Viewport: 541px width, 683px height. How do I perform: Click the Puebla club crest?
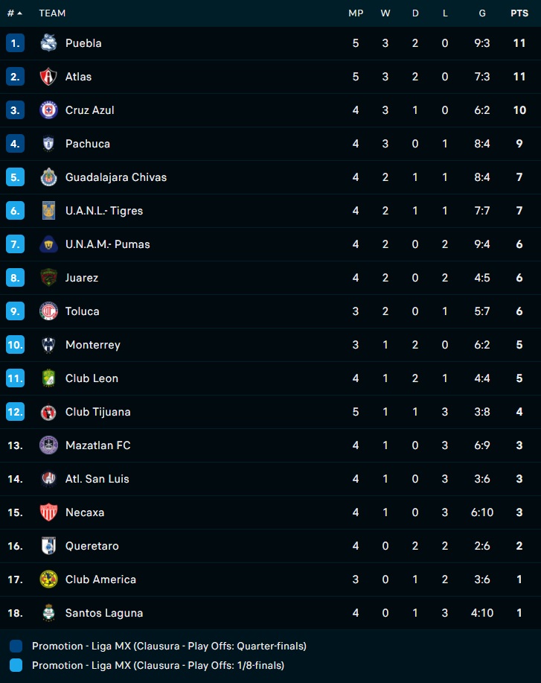48,43
